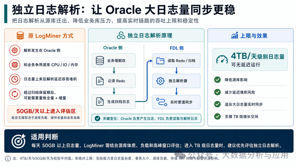Click the 关键变化 summary bar
Image resolution: width=298 pixels, height=167 pixels.
click(146, 119)
